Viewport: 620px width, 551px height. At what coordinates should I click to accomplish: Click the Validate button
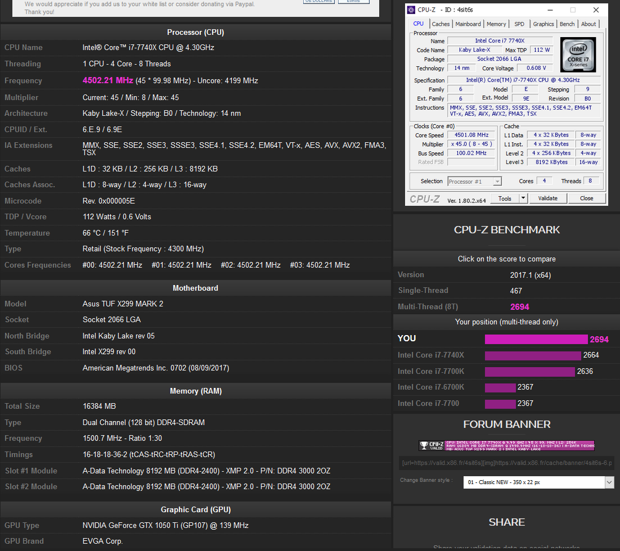(x=547, y=198)
